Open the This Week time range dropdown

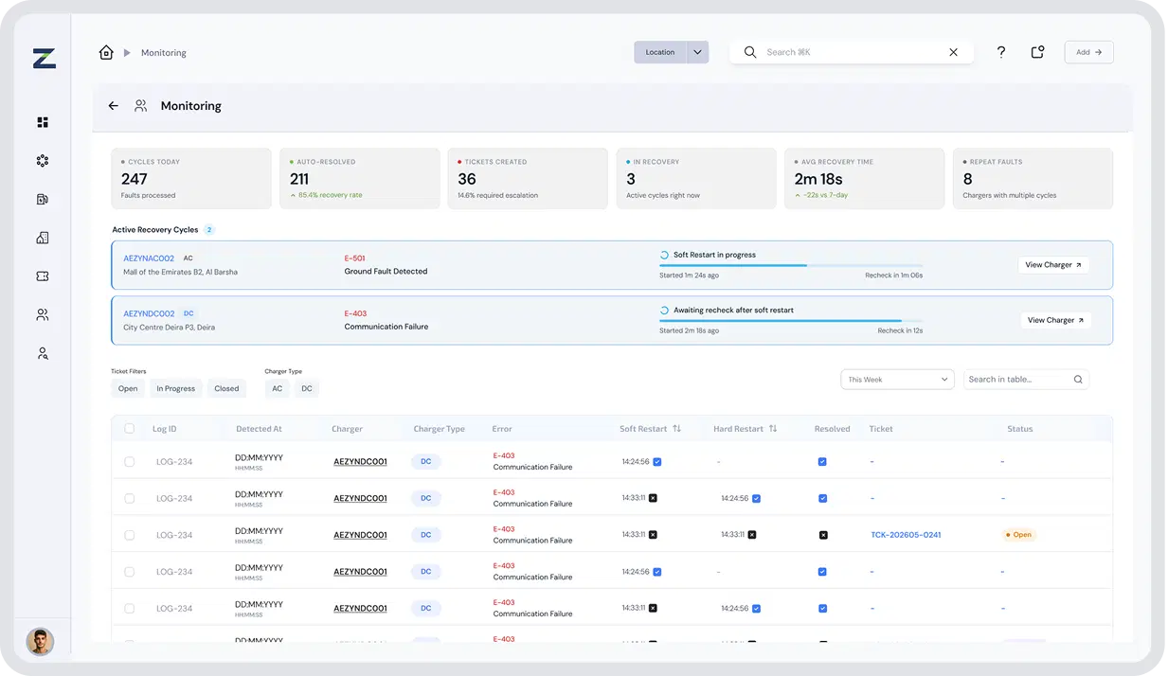click(x=897, y=379)
